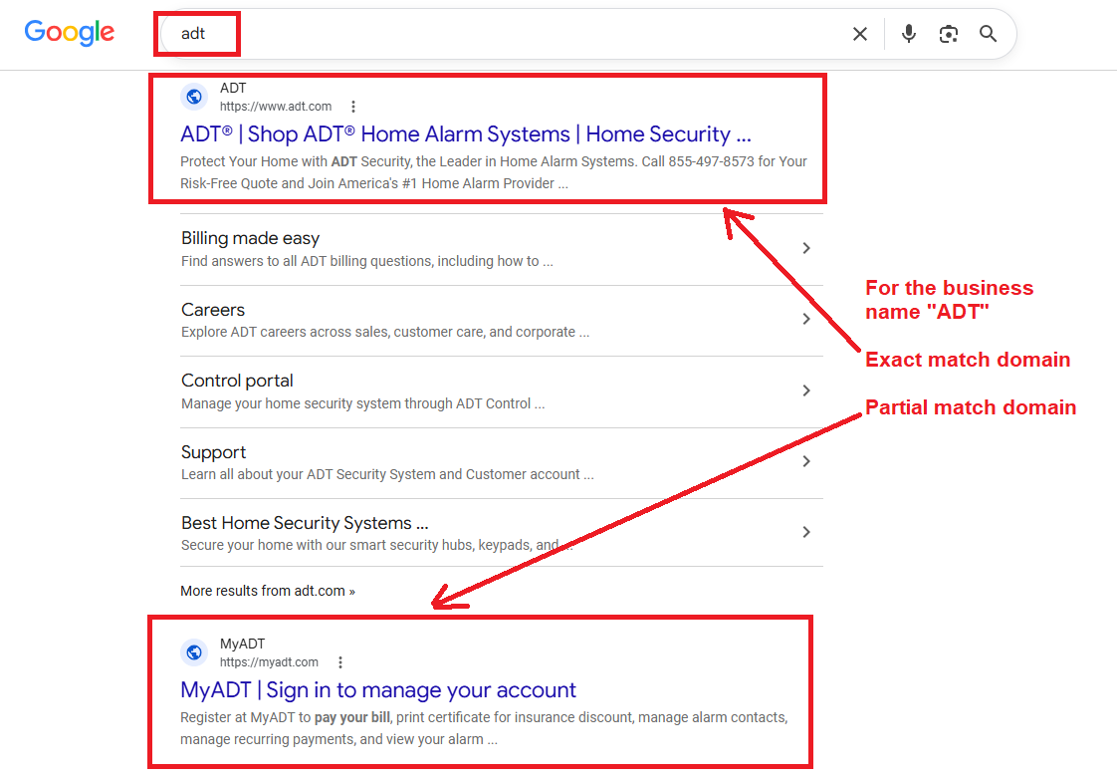Click chevron on the Support row
This screenshot has height=778, width=1117.
(806, 461)
